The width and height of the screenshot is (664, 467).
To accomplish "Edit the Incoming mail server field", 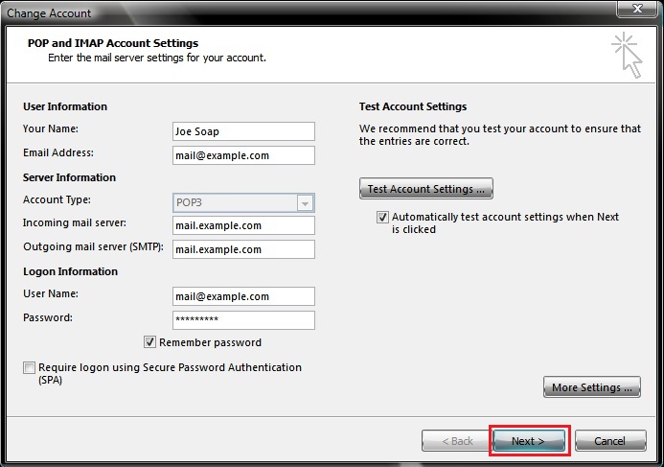I will [x=243, y=225].
